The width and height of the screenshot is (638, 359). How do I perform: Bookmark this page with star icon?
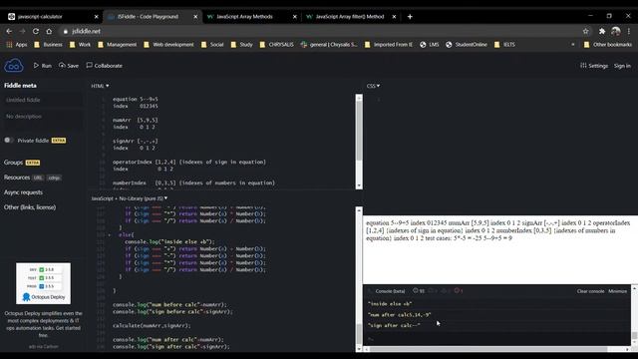pos(585,31)
